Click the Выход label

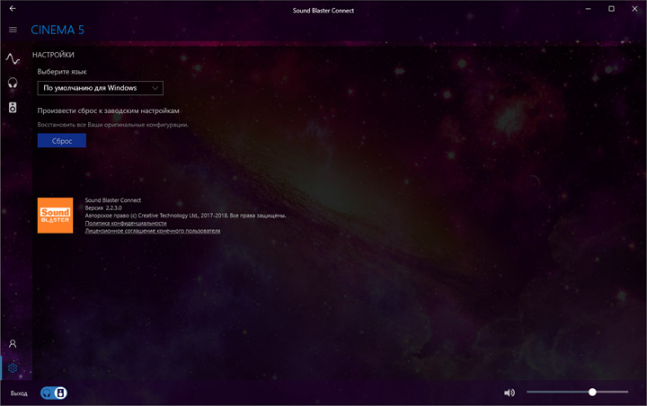coord(19,393)
